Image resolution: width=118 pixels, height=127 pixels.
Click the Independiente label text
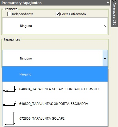pos(22,14)
